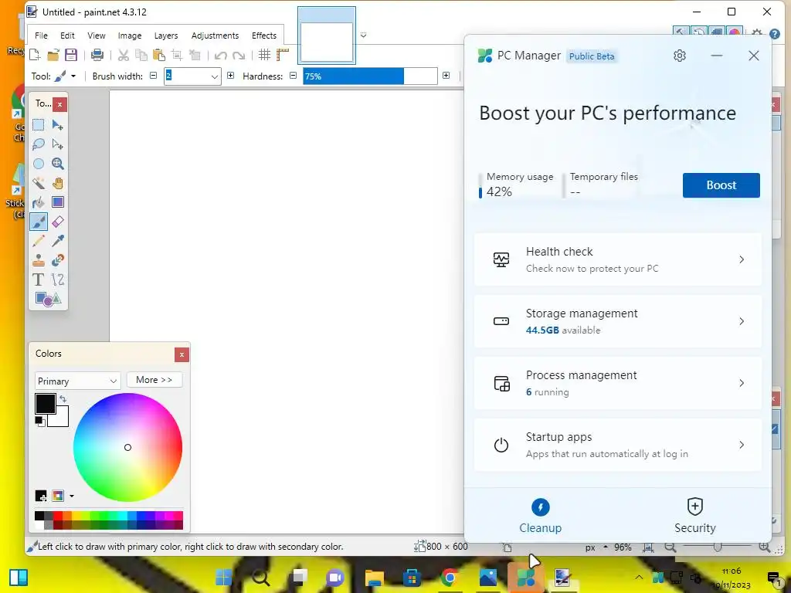
Task: Switch to PC Manager Cleanup tab
Action: [540, 515]
